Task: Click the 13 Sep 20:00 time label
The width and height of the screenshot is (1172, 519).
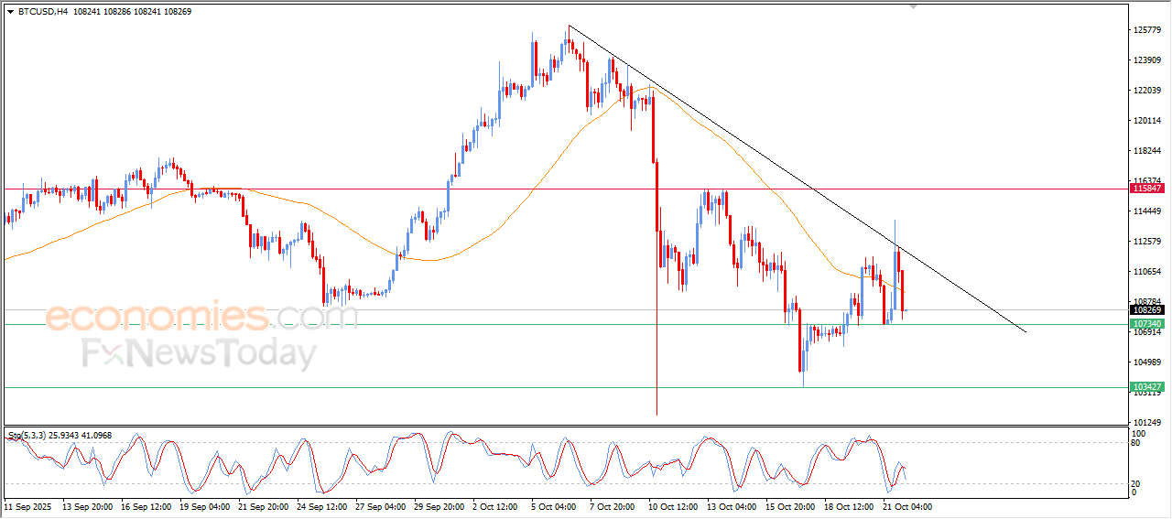Action: (x=88, y=506)
